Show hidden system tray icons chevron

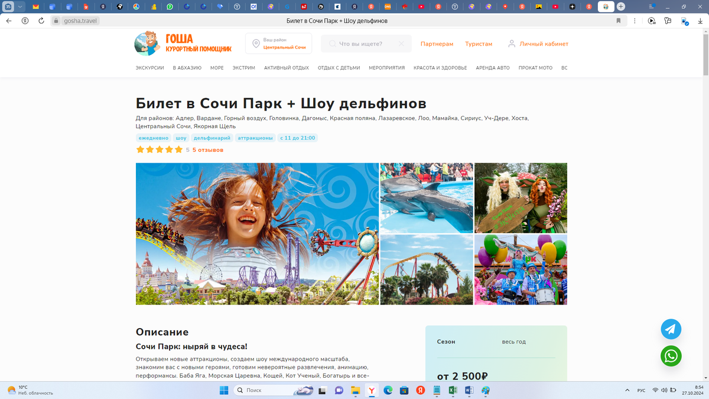point(627,390)
